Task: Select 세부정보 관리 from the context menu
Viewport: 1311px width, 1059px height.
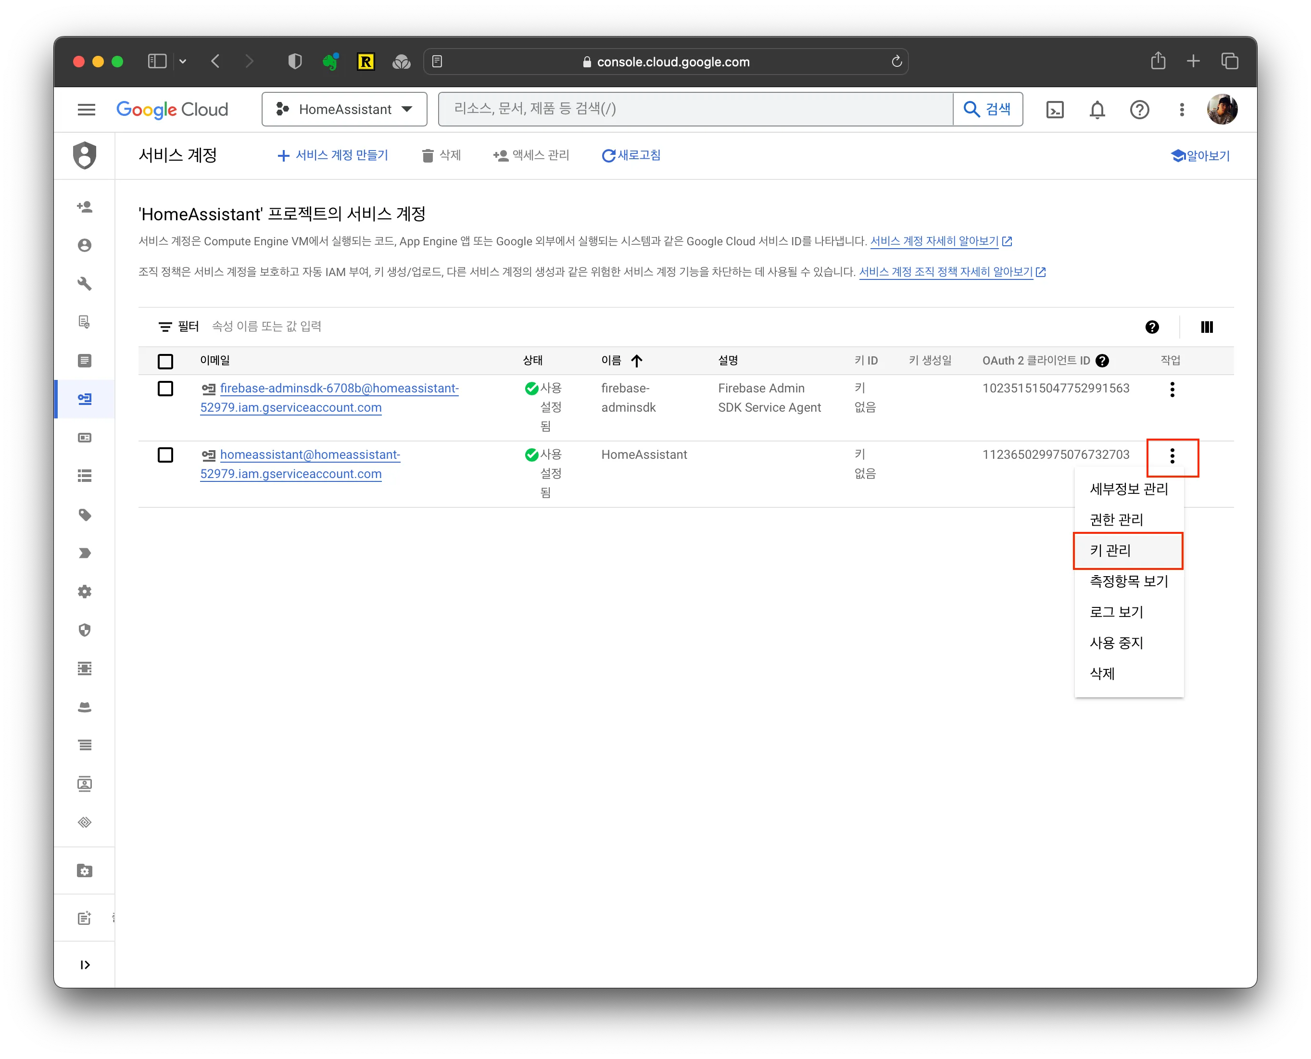Action: point(1129,489)
